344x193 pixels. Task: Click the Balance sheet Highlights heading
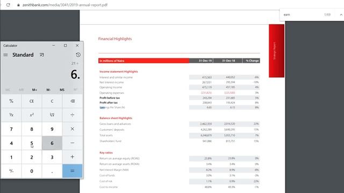(x=116, y=118)
